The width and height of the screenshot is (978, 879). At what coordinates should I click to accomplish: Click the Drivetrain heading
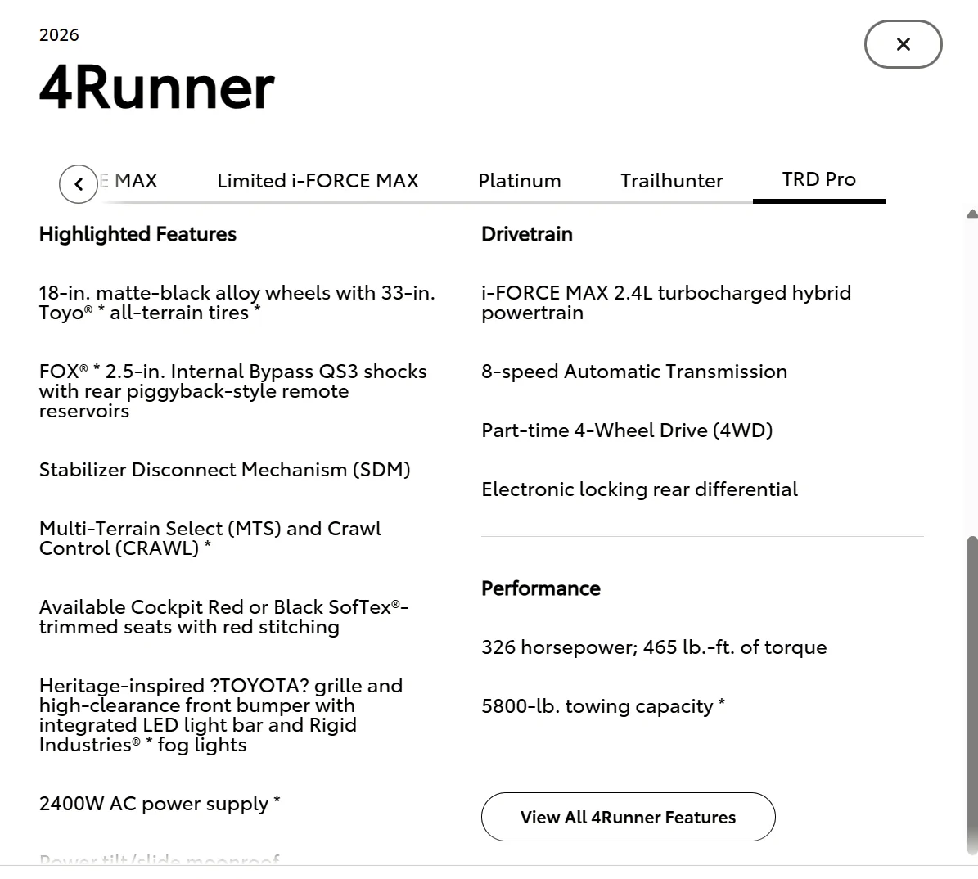click(527, 234)
